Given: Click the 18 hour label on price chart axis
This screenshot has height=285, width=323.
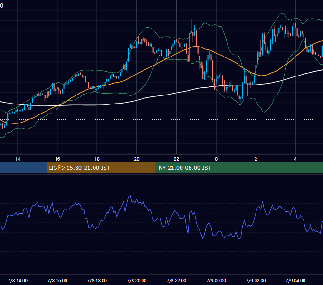Looking at the screenshot, I should [x=97, y=159].
